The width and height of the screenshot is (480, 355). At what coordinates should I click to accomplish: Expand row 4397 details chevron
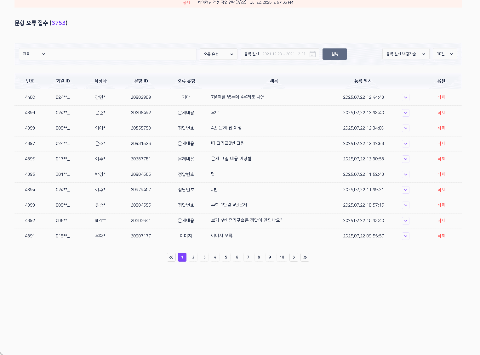tap(405, 144)
